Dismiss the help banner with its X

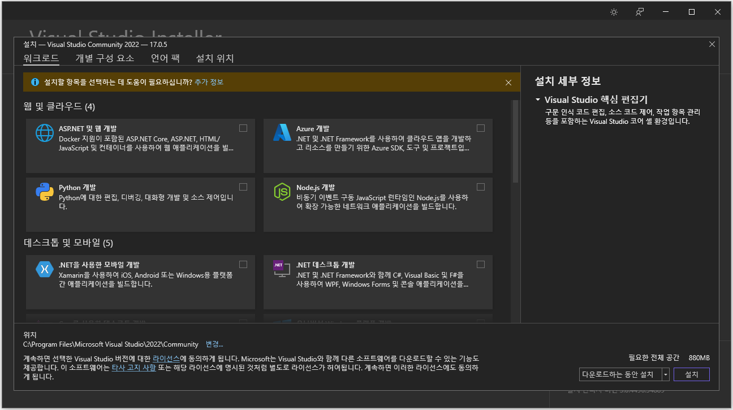coord(508,83)
